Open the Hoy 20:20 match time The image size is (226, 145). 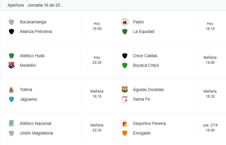[x=97, y=60]
